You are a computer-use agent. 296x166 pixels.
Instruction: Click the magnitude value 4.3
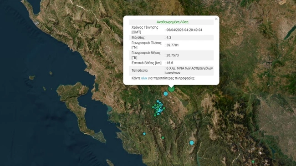(169, 38)
